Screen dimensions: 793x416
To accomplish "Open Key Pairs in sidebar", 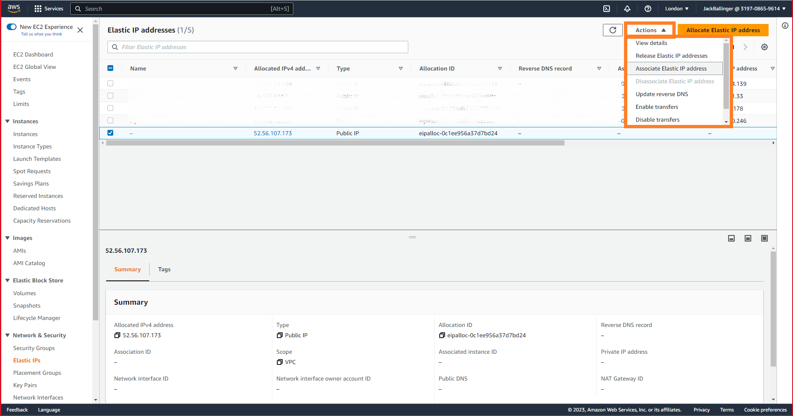I will point(25,385).
